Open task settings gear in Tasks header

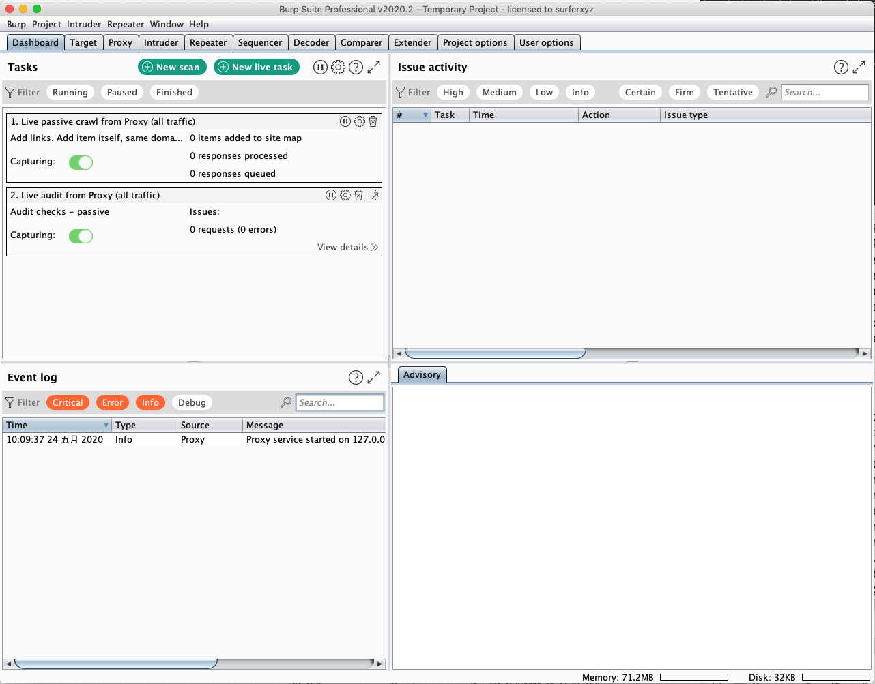click(338, 67)
